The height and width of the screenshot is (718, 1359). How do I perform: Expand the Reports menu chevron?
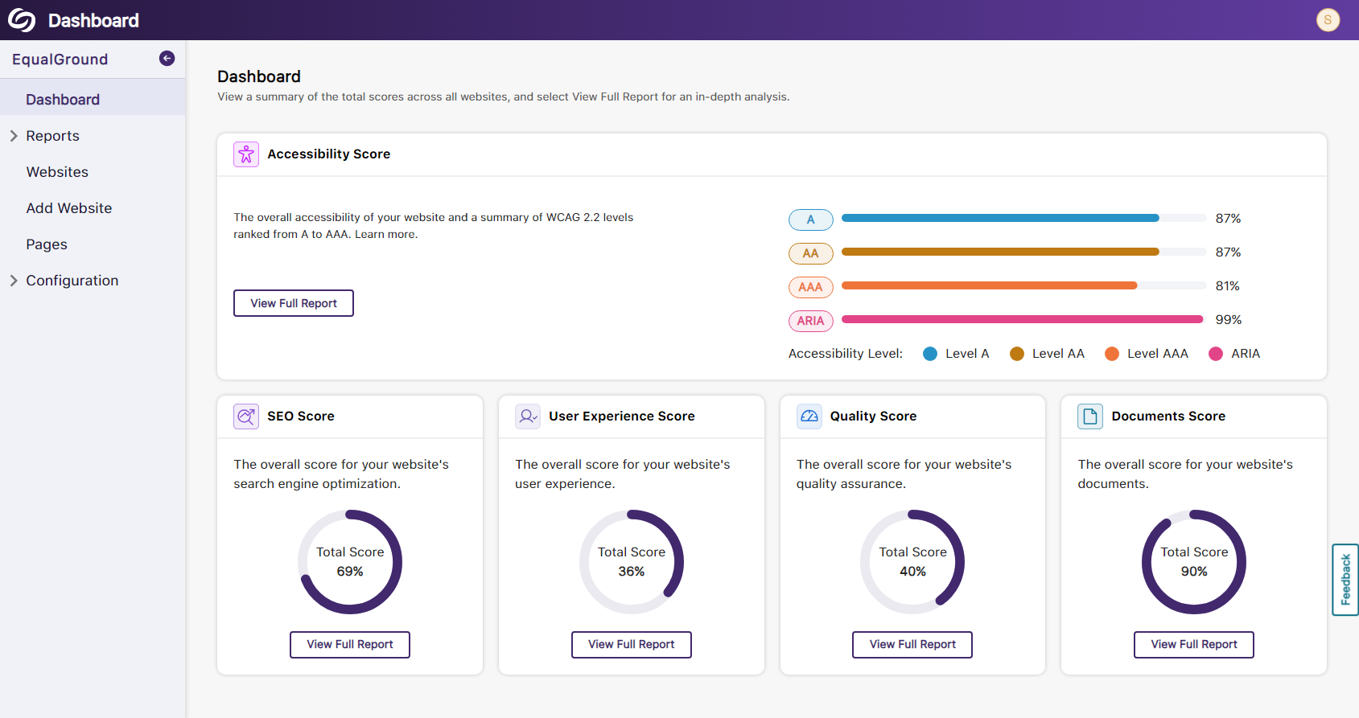[14, 136]
